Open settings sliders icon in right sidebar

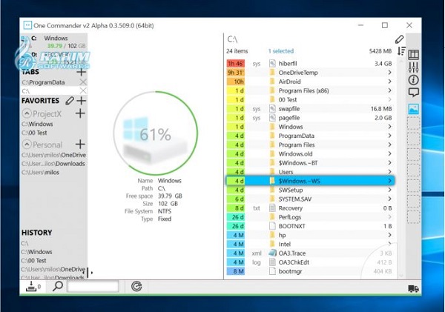pos(414,67)
